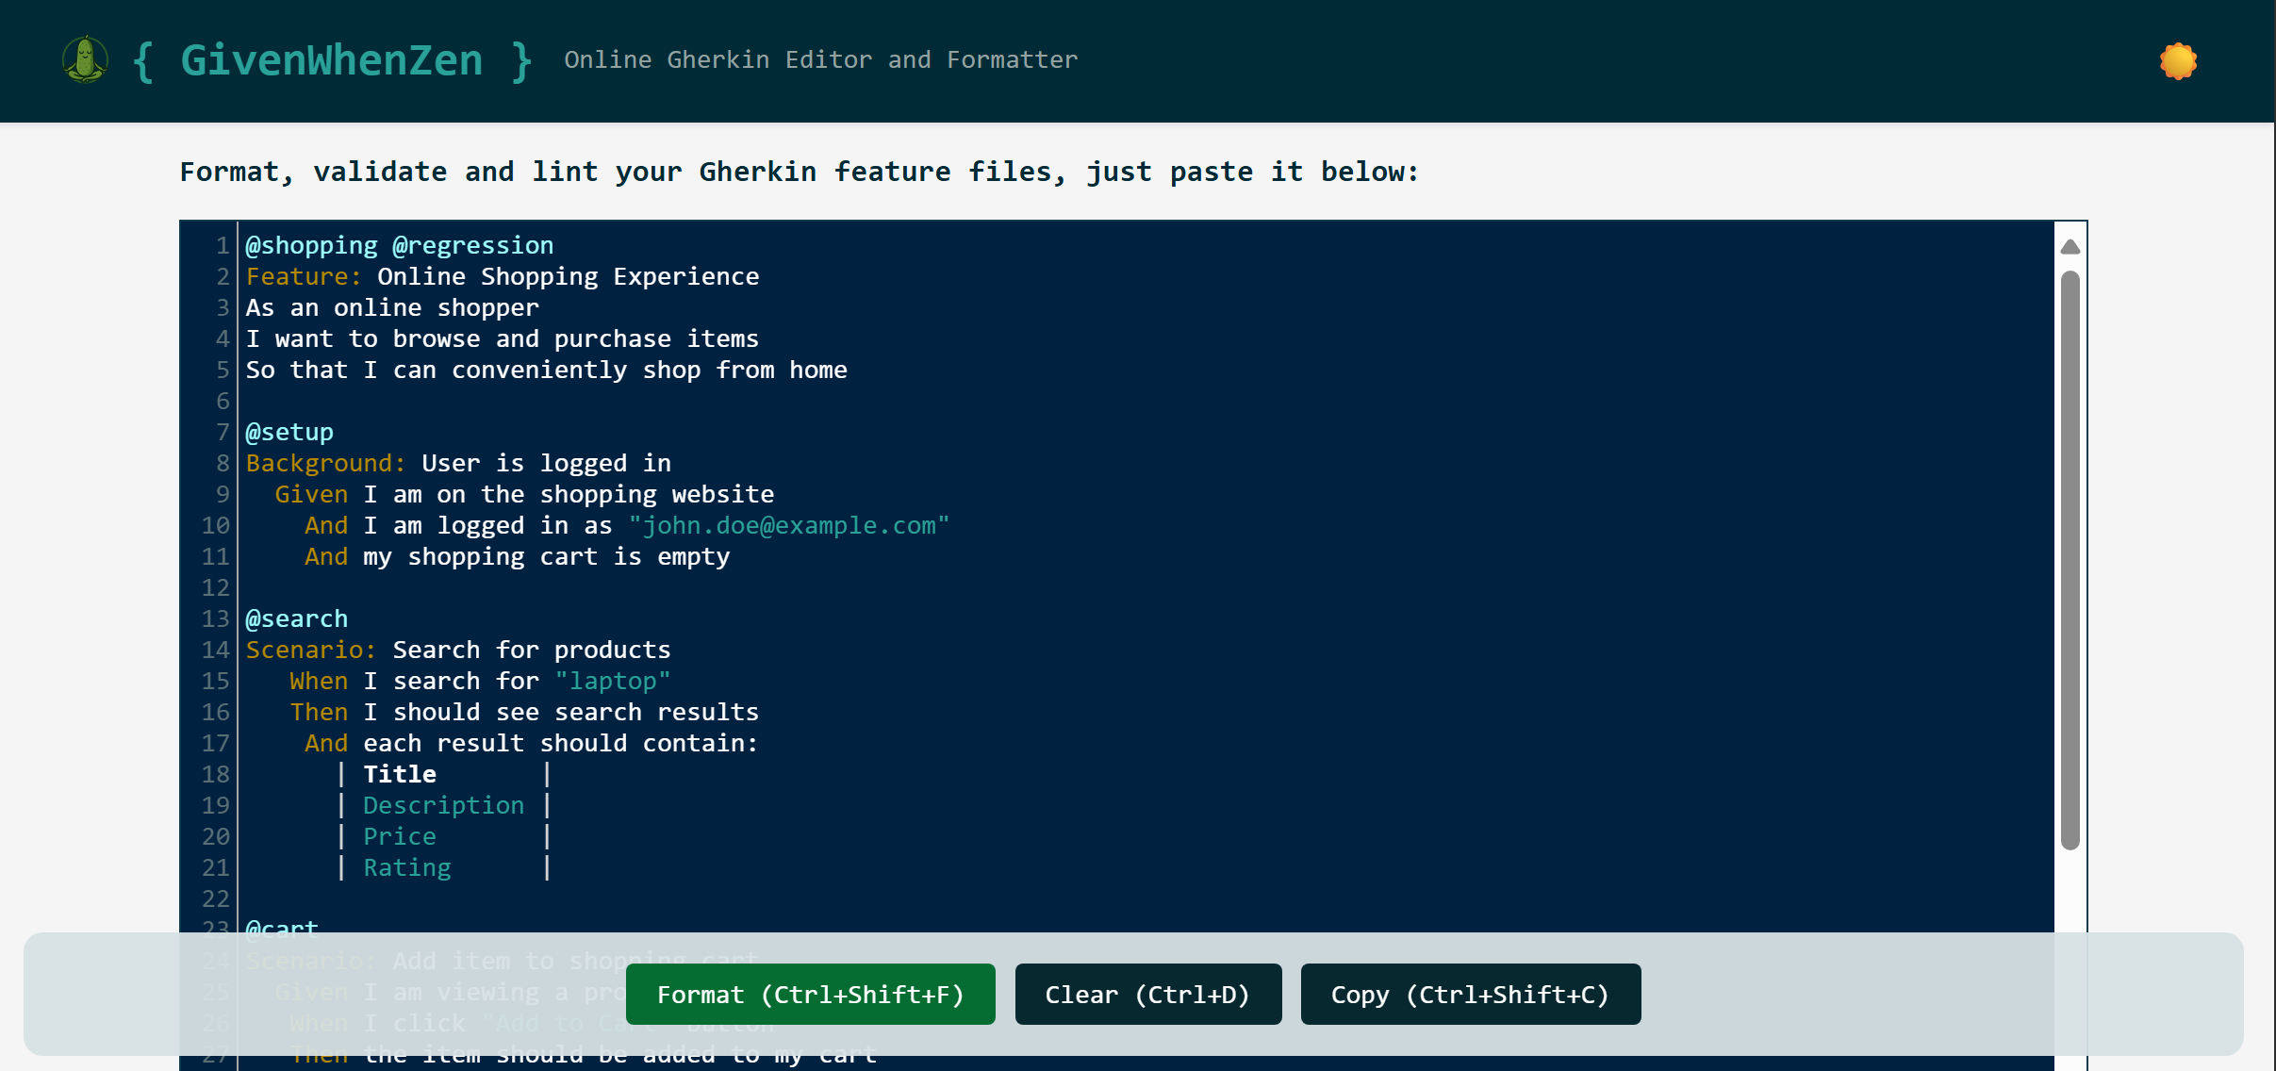
Task: Click the "john.doe@example.com" string
Action: (788, 525)
